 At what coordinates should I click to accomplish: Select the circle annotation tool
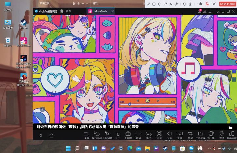tap(159, 4)
